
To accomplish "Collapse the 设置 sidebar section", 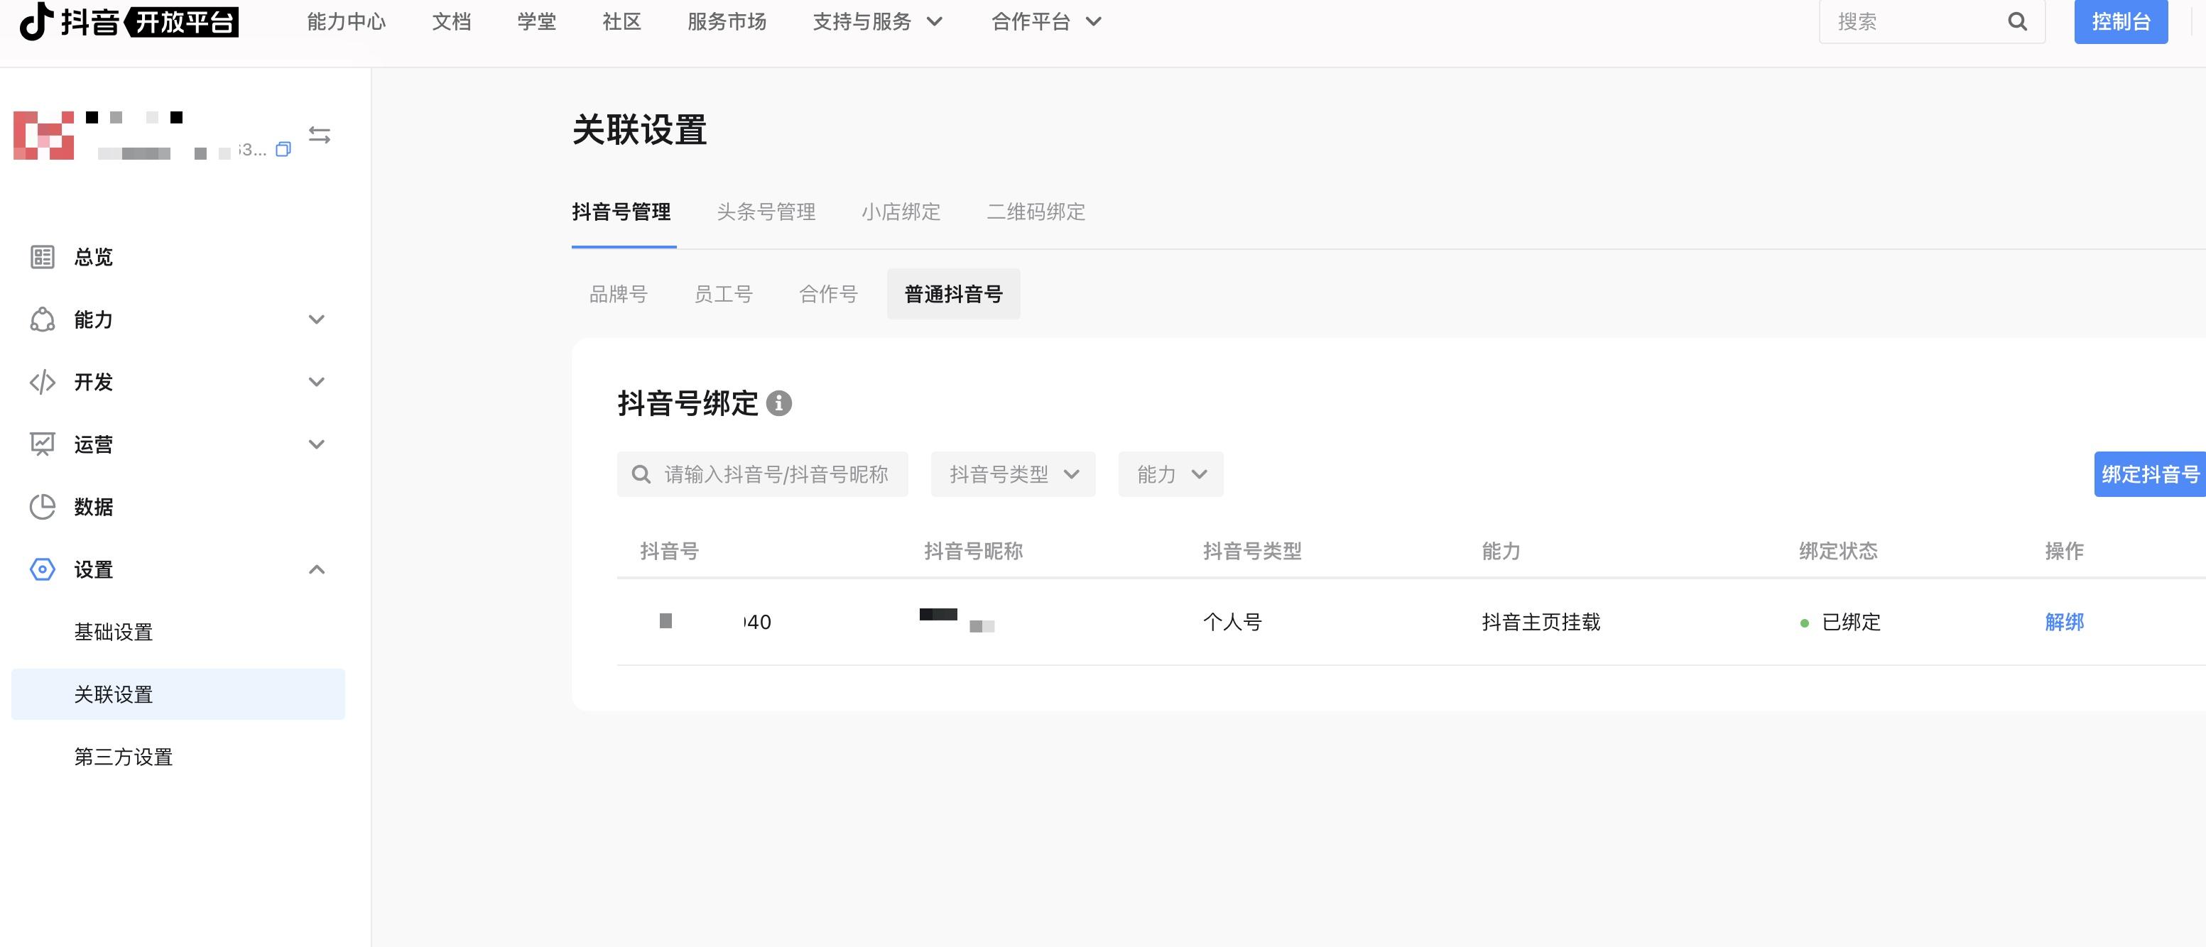I will [316, 569].
